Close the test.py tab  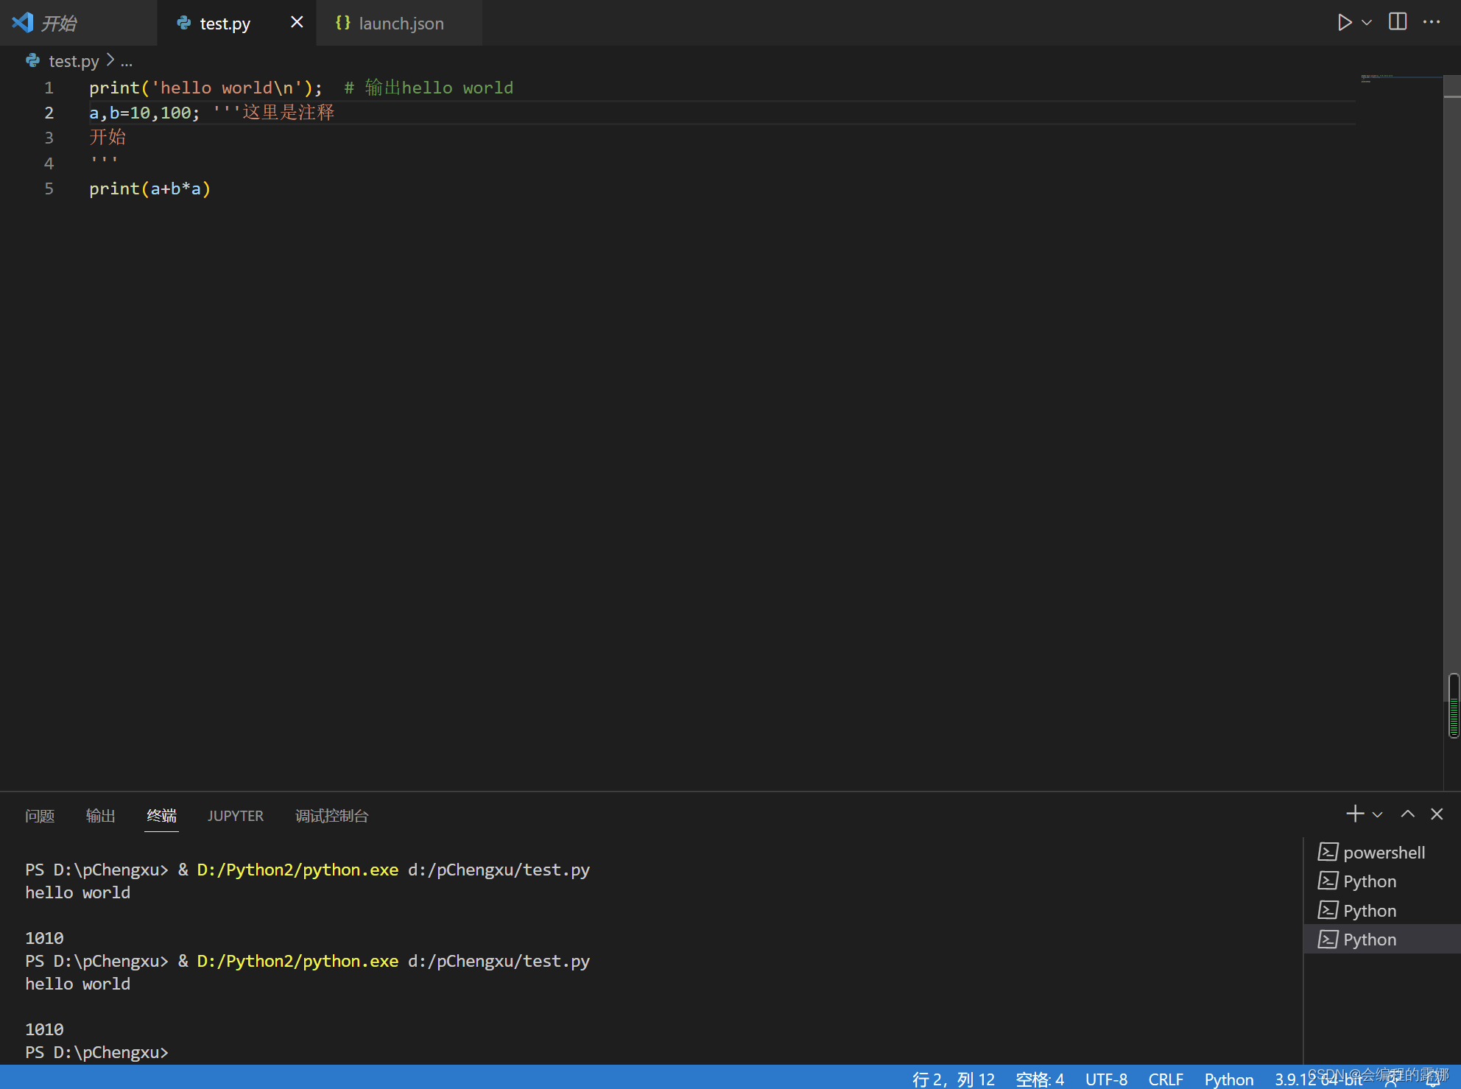click(297, 22)
